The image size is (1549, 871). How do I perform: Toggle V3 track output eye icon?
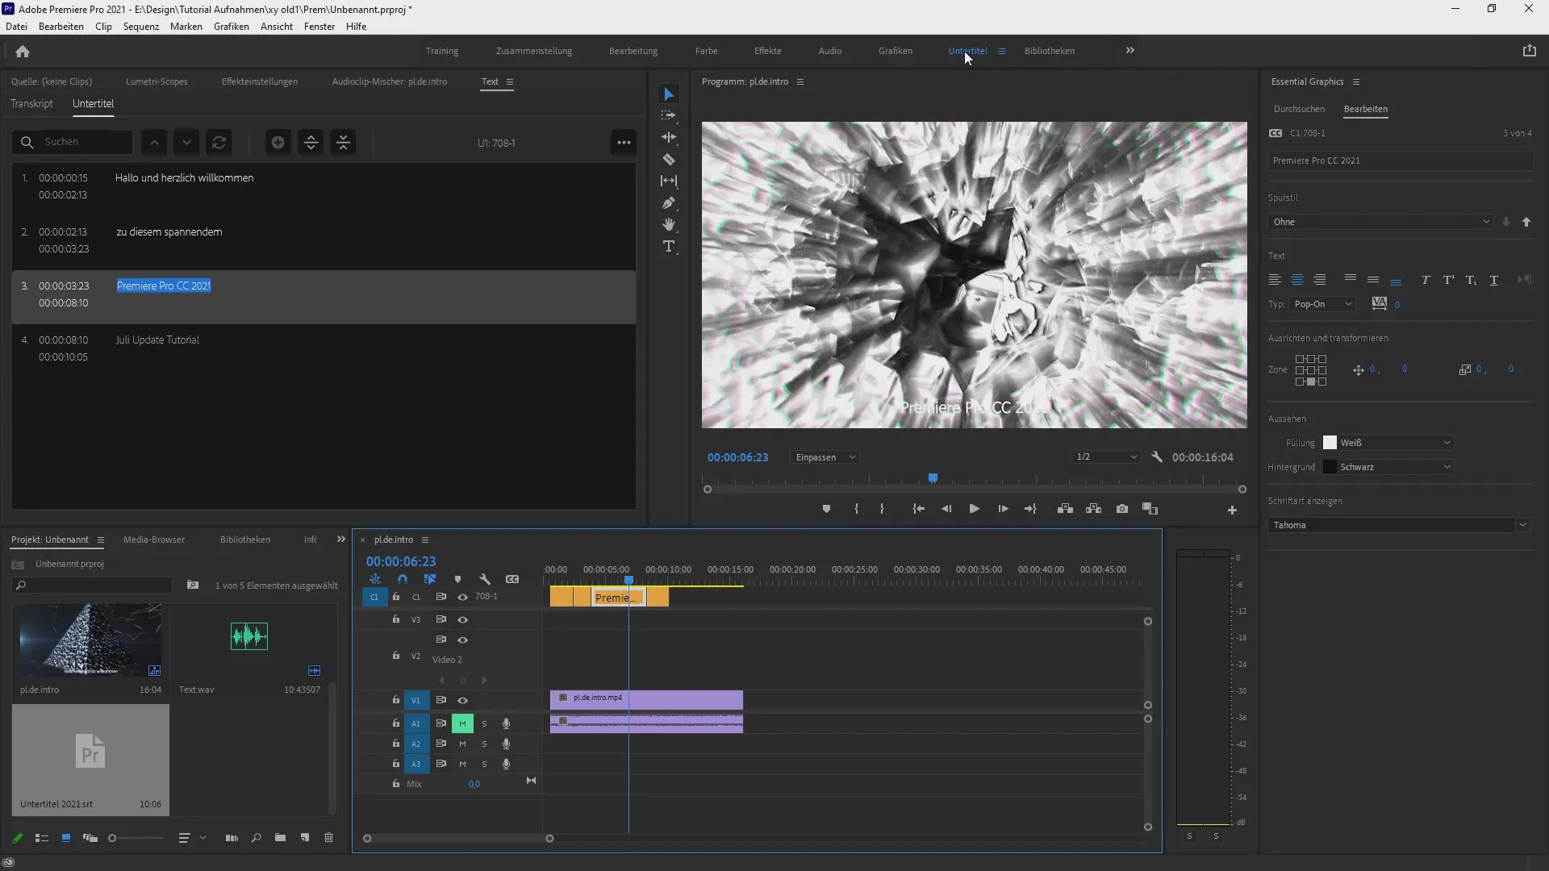coord(462,620)
